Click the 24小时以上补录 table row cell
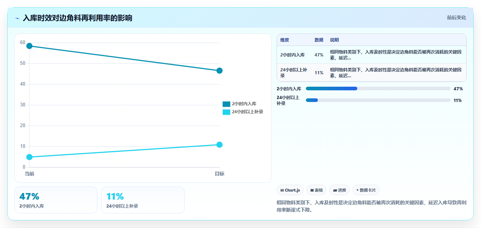 [294, 72]
